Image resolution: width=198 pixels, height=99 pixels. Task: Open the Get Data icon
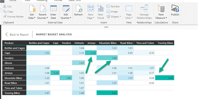click(x=32, y=9)
